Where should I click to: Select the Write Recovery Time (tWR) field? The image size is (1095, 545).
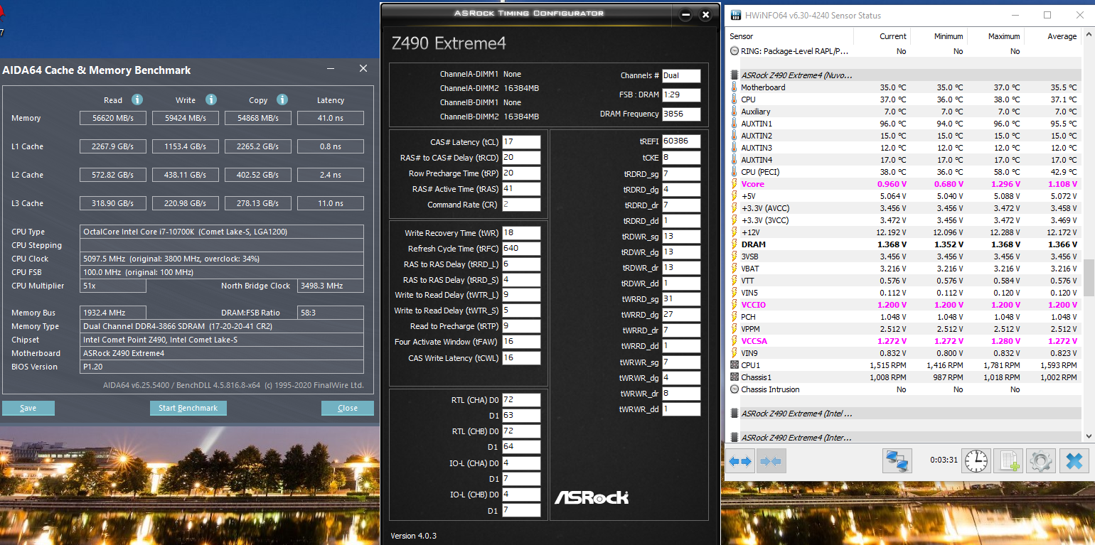(521, 233)
